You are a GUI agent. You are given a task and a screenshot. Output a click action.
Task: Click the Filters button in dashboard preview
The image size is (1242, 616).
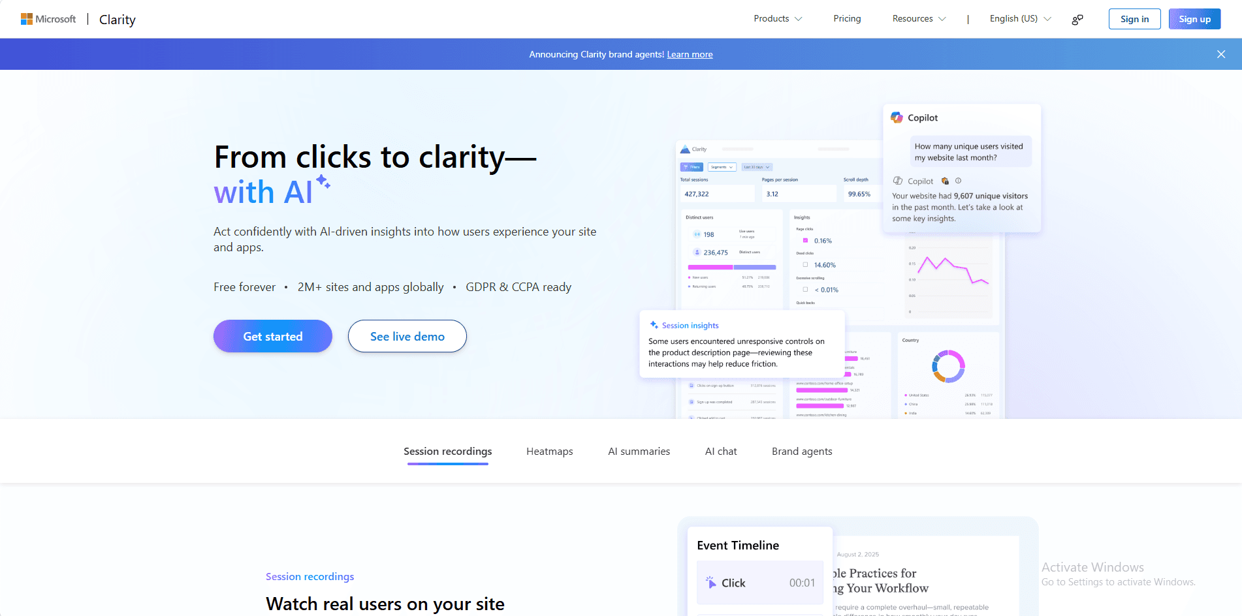692,167
